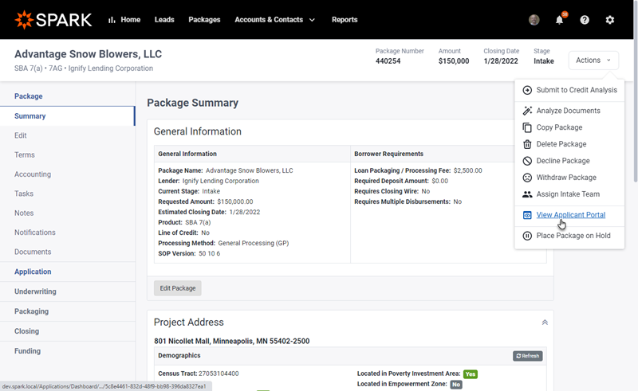Choose Copy Package from Actions menu
This screenshot has width=638, height=391.
[569, 127]
